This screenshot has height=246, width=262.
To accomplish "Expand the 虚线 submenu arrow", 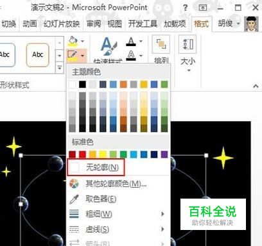I will [x=162, y=229].
